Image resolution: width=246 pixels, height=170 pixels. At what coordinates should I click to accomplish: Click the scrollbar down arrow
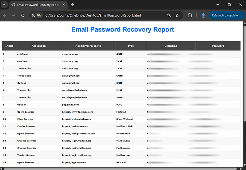[x=244, y=165]
